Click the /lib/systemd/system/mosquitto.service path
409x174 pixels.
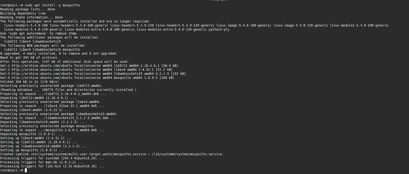point(188,154)
